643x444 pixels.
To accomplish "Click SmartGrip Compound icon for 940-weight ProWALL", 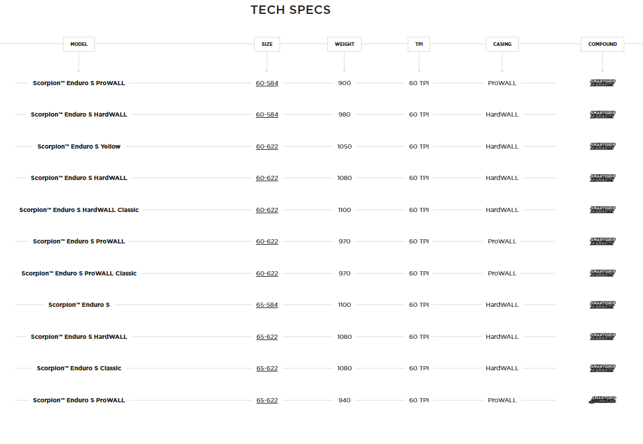I will pos(602,400).
